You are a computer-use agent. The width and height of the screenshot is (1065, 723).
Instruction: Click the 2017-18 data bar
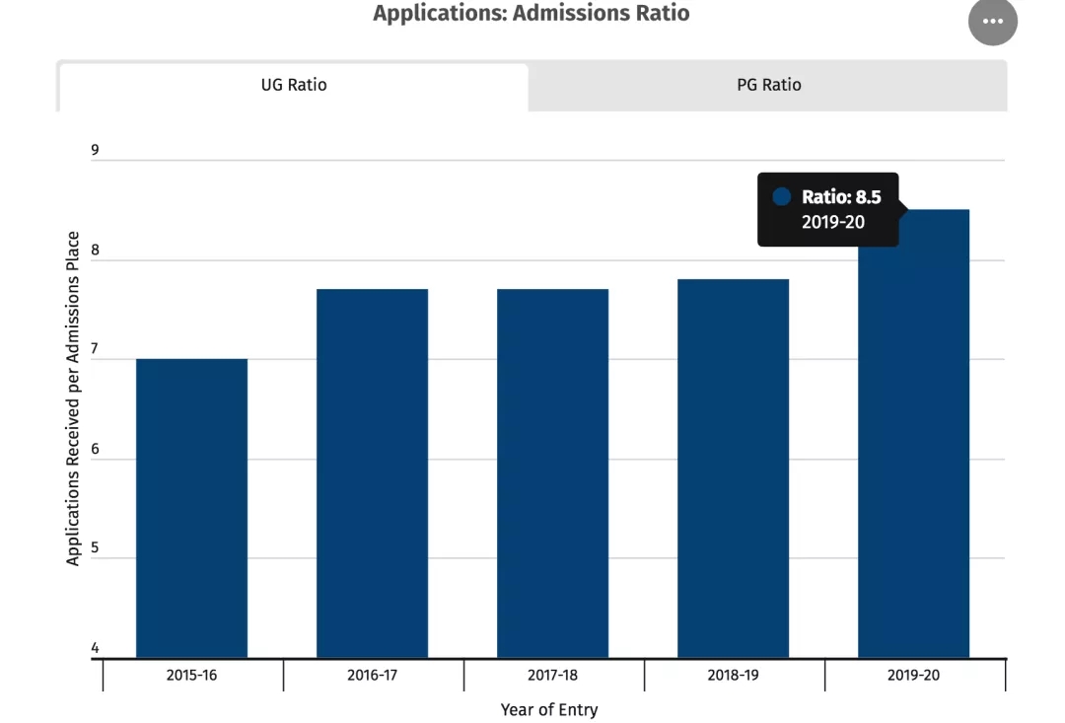552,473
